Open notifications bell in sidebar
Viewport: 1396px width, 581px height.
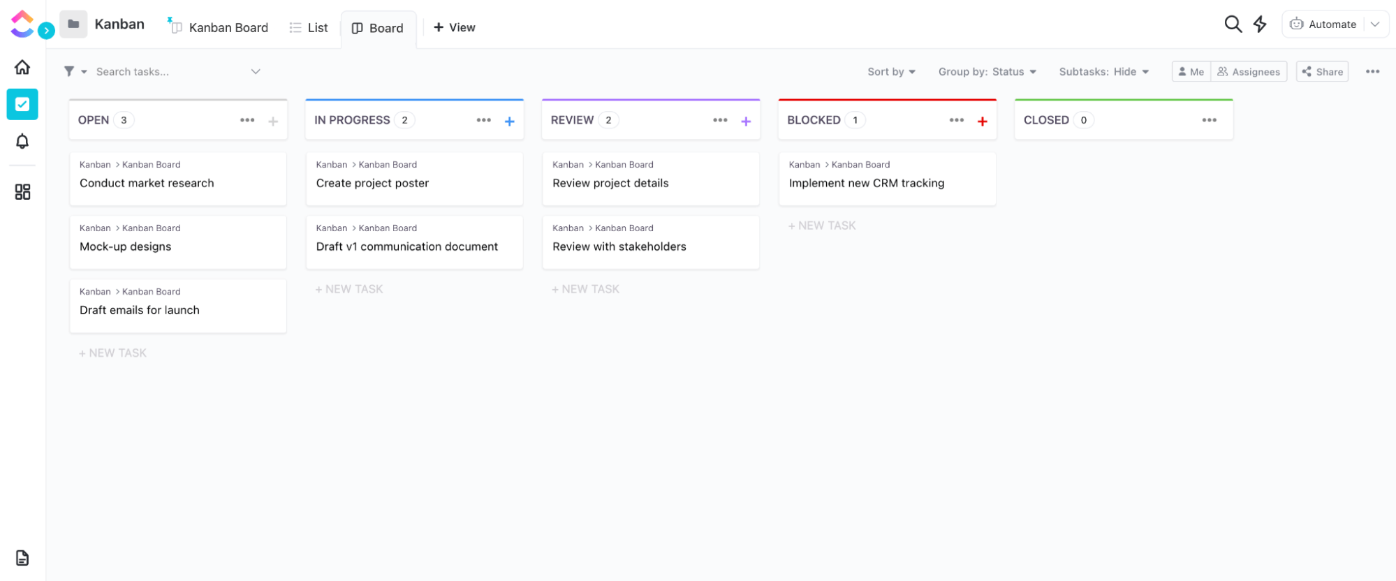click(22, 142)
